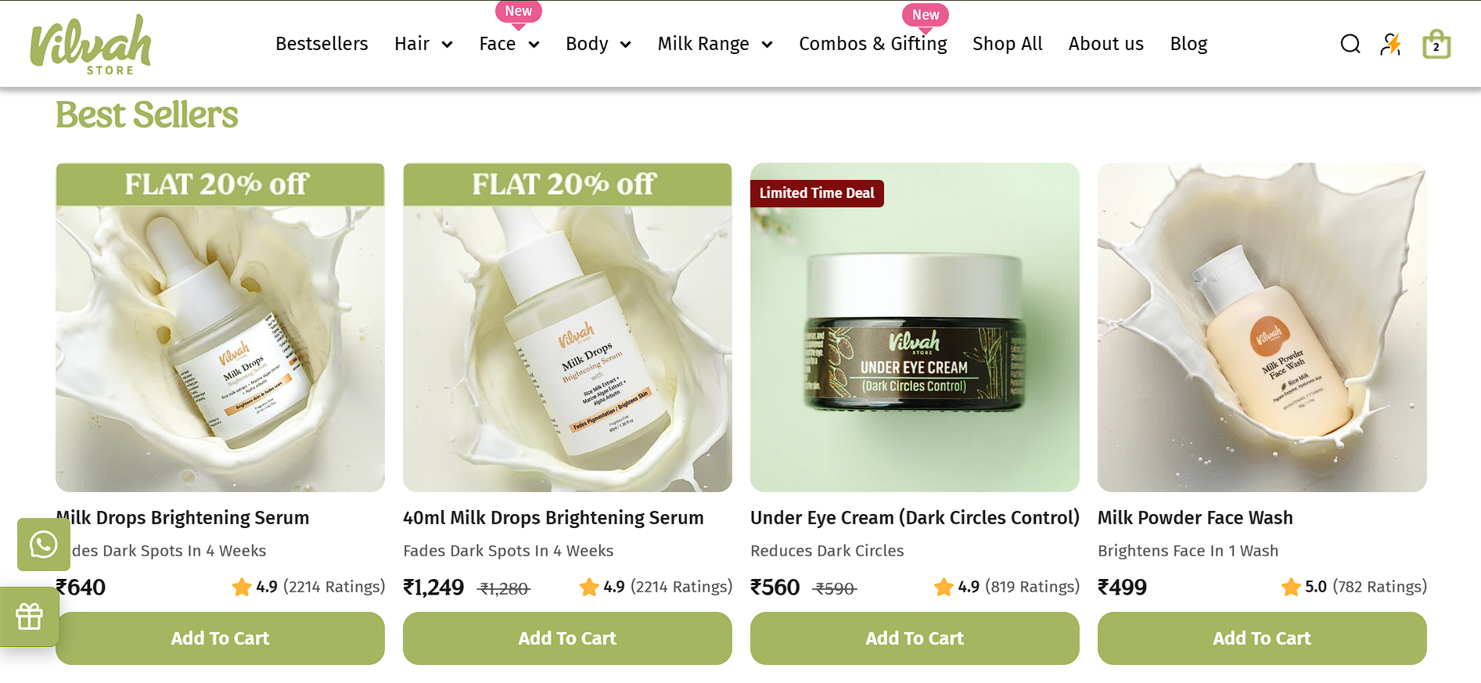Click the gift rewards icon
This screenshot has height=683, width=1481.
30,616
